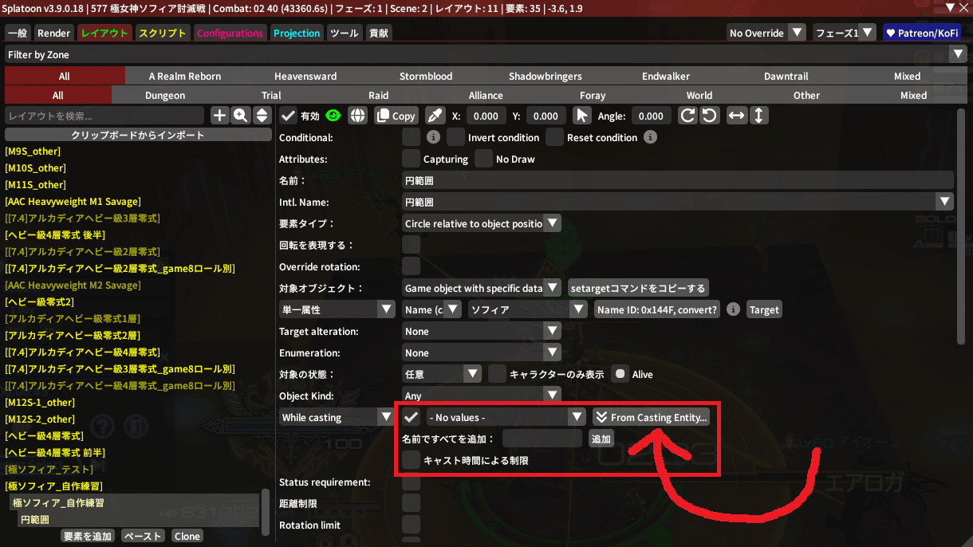Click the horizontal flip arrow icon

tap(737, 116)
